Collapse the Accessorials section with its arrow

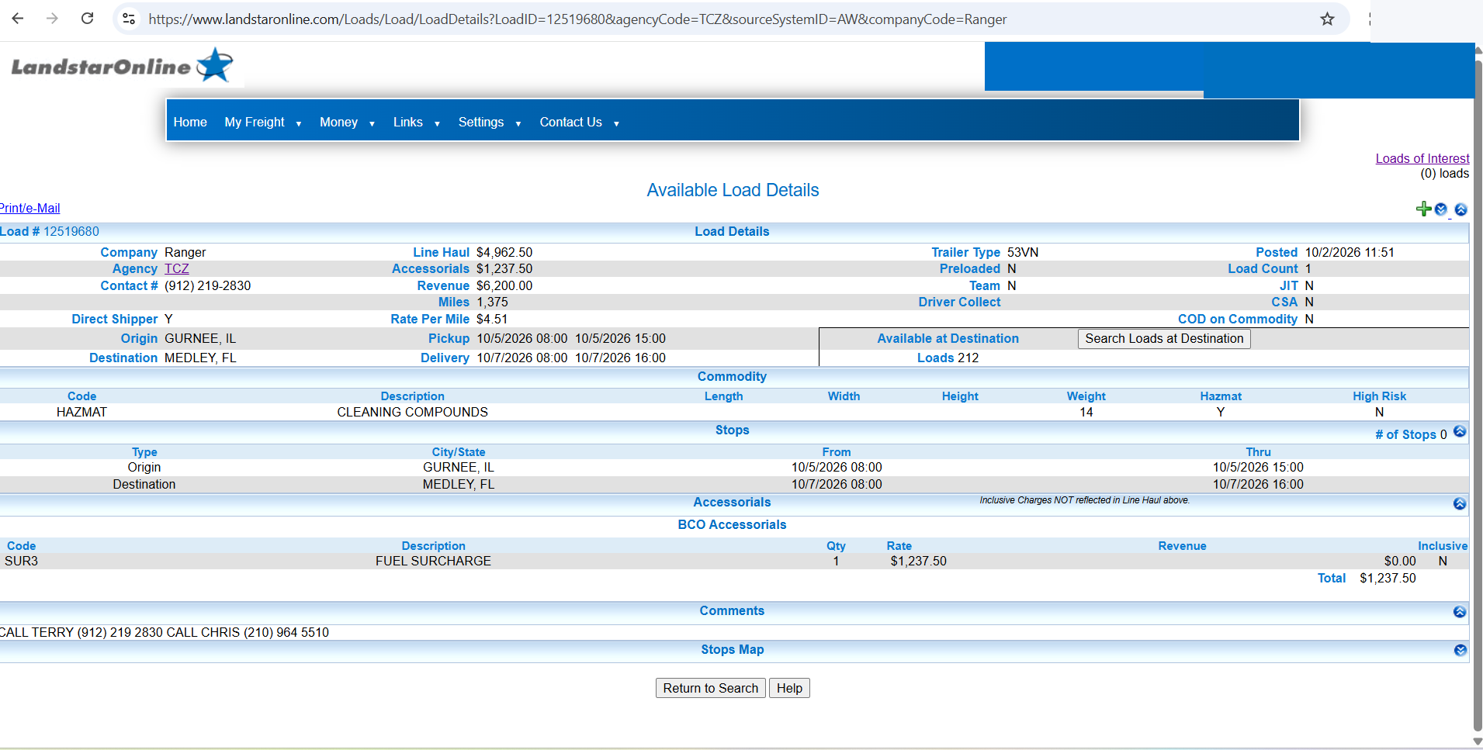click(x=1460, y=504)
